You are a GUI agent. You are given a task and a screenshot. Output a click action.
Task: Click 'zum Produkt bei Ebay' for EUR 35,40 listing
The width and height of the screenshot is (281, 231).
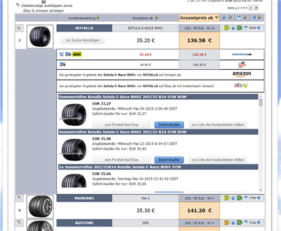(x=121, y=159)
